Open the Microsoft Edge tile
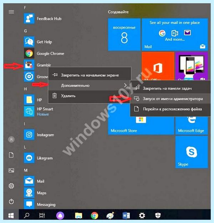214x223 pixels. click(x=192, y=125)
